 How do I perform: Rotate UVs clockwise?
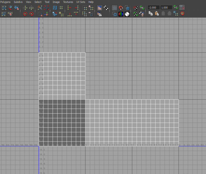coord(31,14)
